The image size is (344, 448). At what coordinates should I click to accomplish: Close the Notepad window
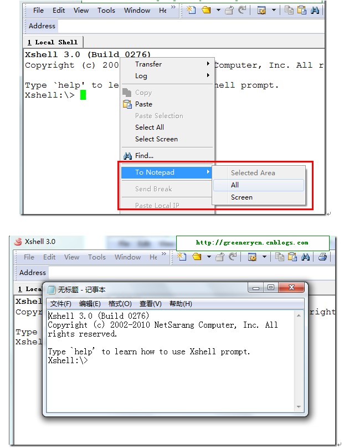click(x=291, y=287)
